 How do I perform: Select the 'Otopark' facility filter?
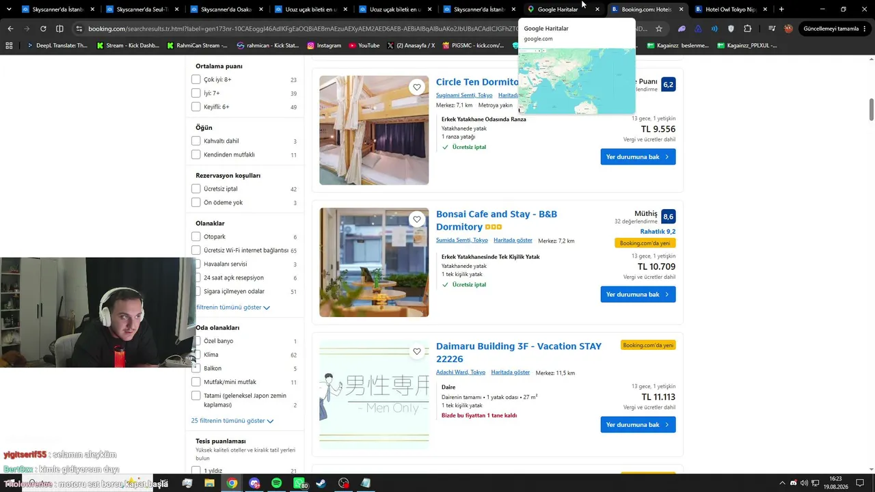(x=196, y=236)
